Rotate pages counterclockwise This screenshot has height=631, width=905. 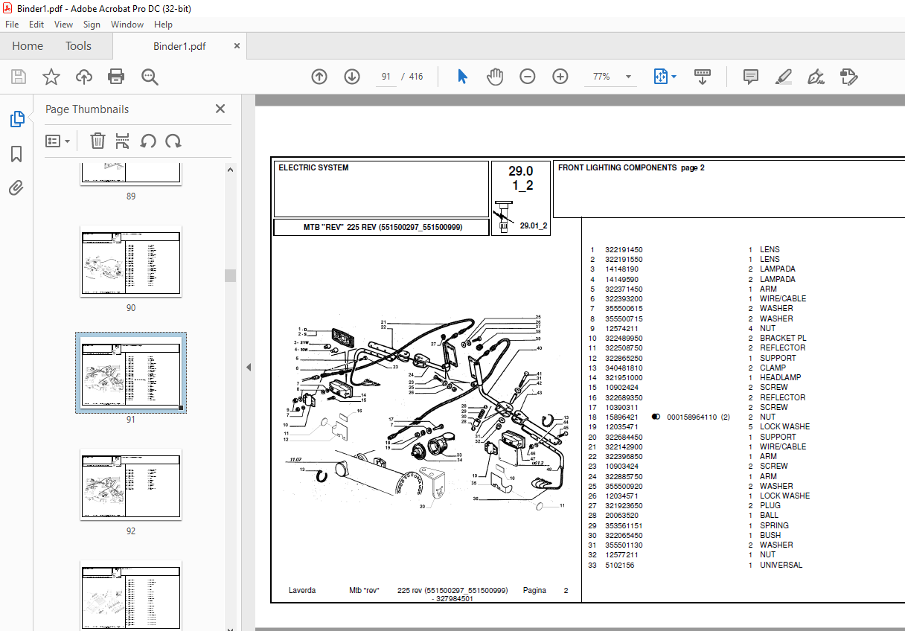point(148,141)
